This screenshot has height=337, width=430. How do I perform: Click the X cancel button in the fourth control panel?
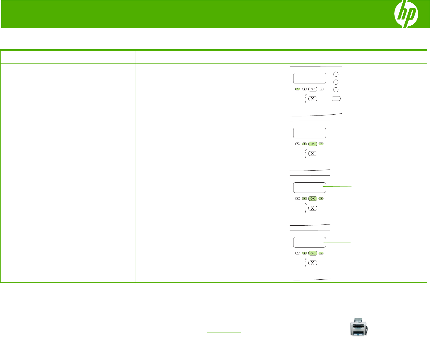[x=313, y=263]
